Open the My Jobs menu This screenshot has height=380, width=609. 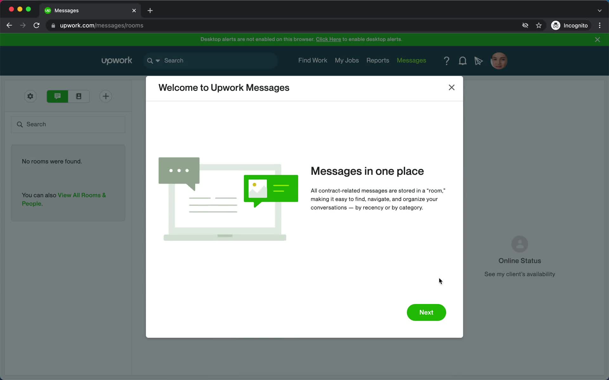347,60
